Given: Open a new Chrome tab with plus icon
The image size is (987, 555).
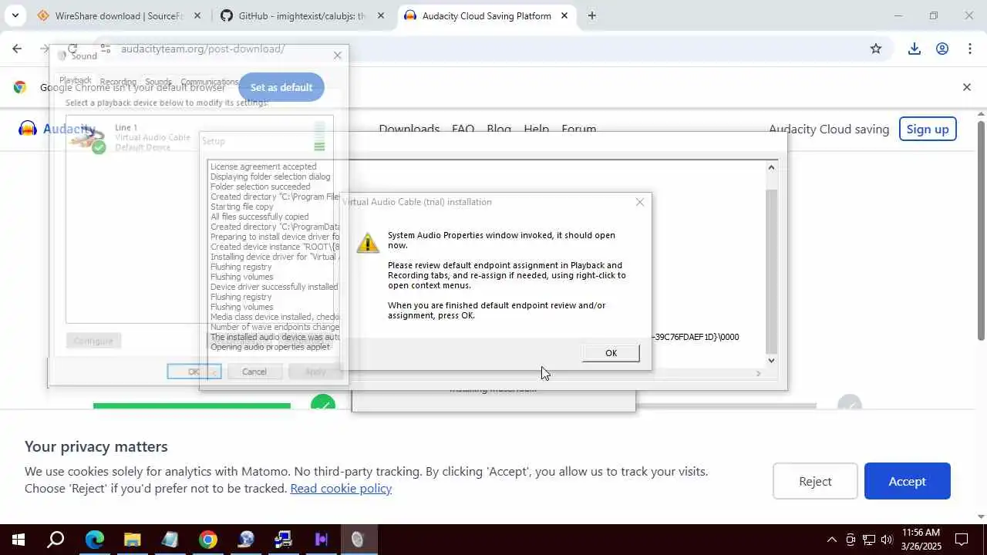Looking at the screenshot, I should pos(591,15).
